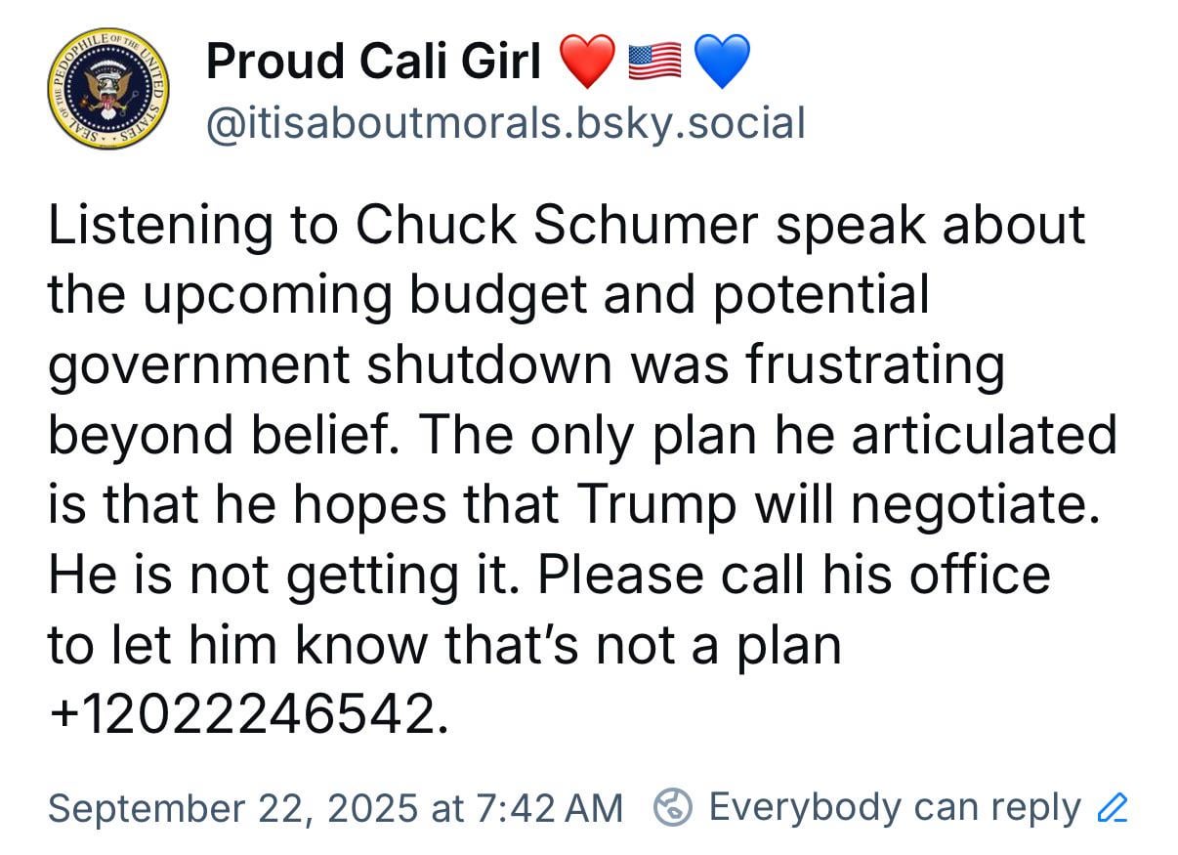The height and width of the screenshot is (855, 1178).
Task: Click the American flag emoji in name
Action: coord(653,63)
